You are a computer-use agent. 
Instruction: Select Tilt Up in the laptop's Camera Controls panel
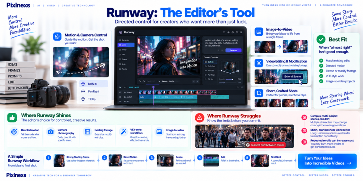pyautogui.click(x=210, y=79)
